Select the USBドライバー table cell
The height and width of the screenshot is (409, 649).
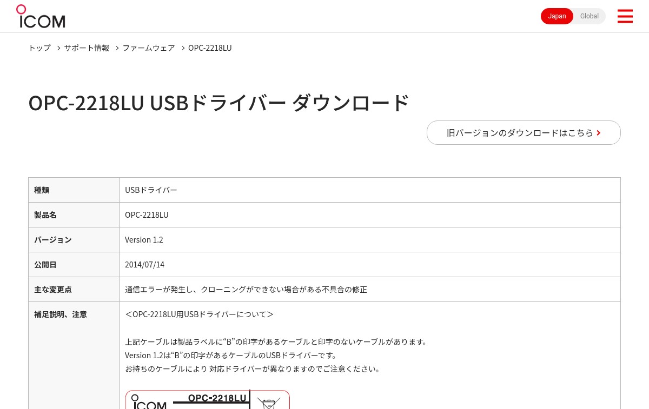pos(370,190)
